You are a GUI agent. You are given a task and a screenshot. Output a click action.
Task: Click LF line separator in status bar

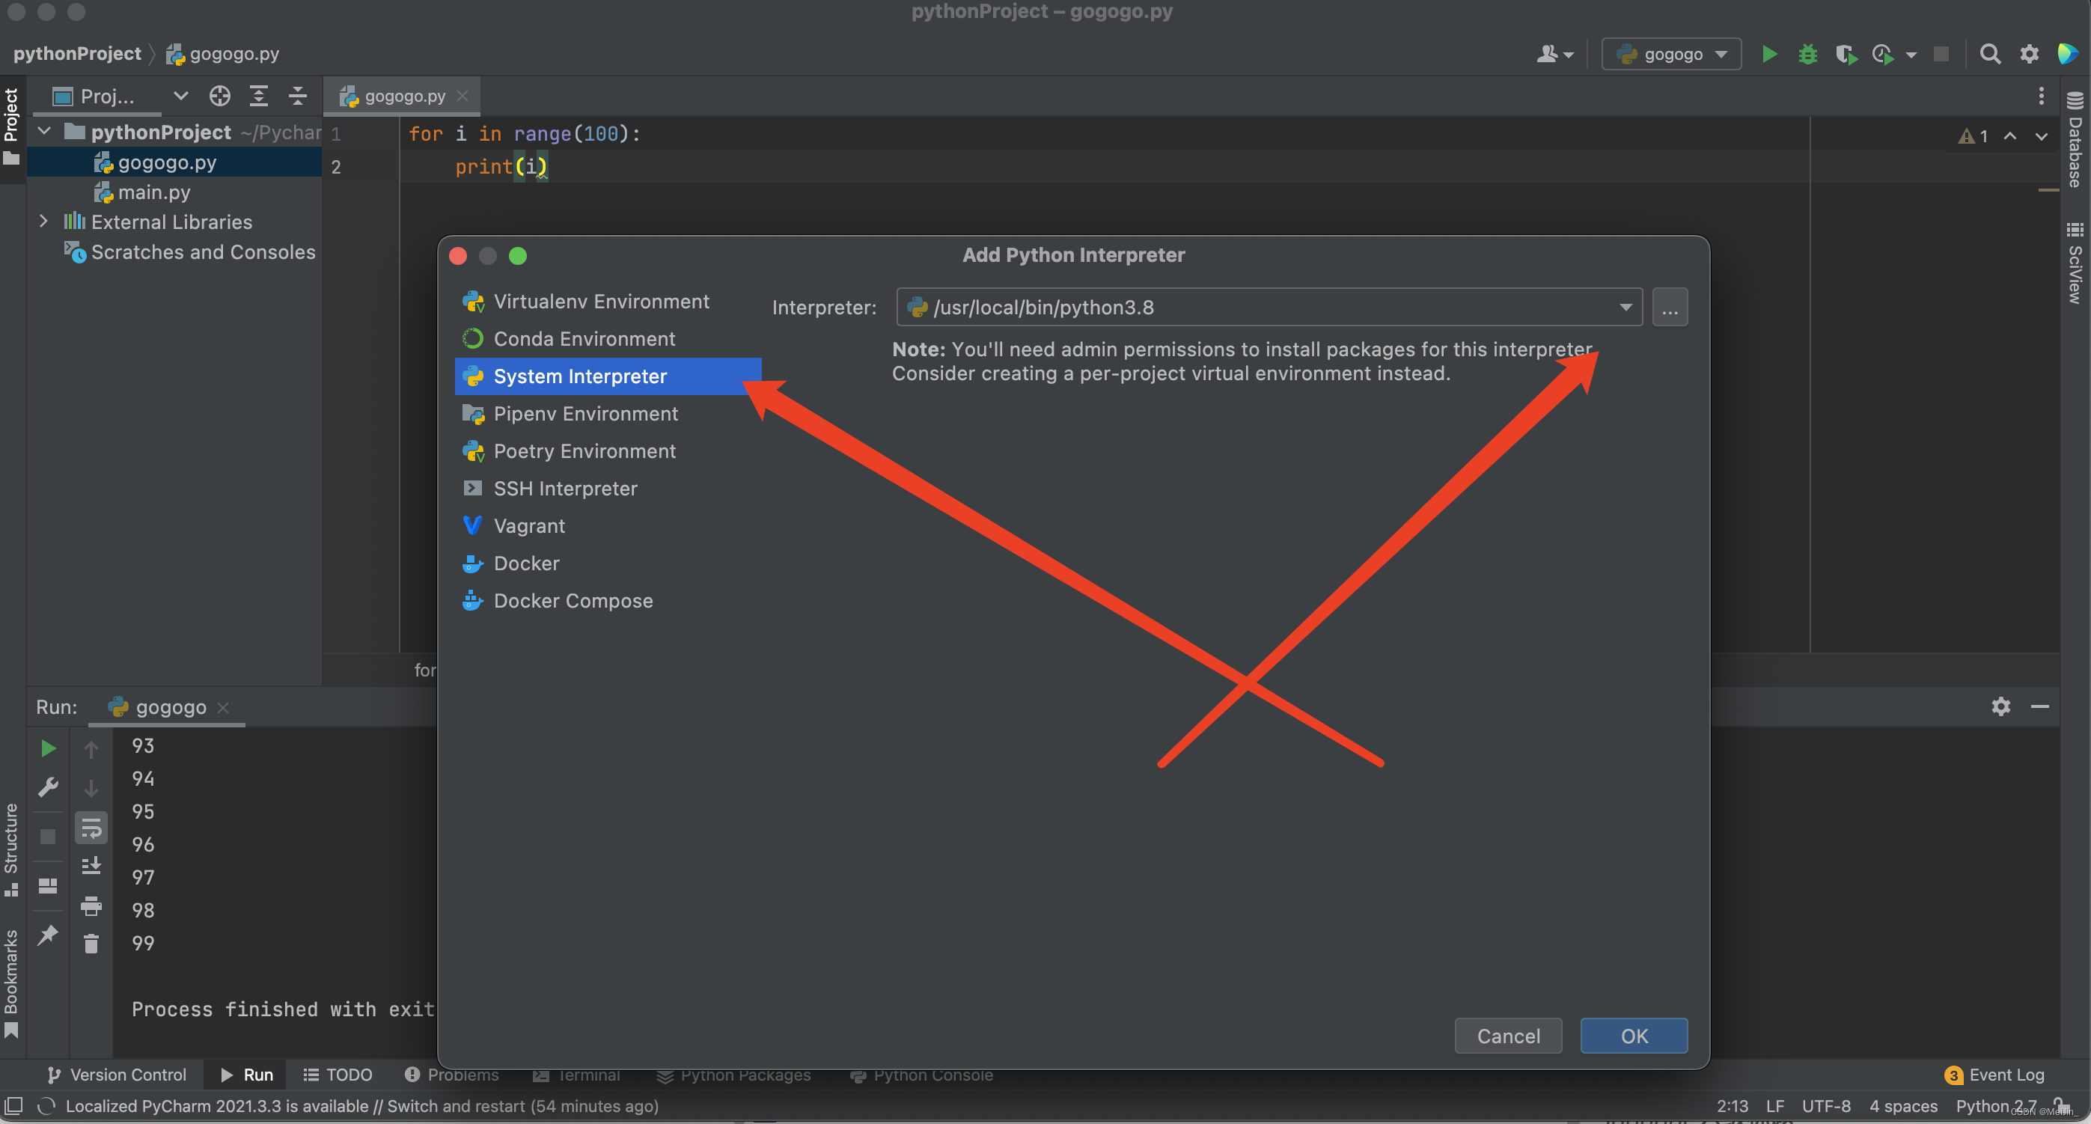(x=1774, y=1105)
